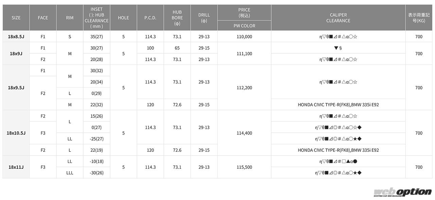The image size is (435, 200).
Task: Click the RIM column header
Action: pyautogui.click(x=70, y=18)
